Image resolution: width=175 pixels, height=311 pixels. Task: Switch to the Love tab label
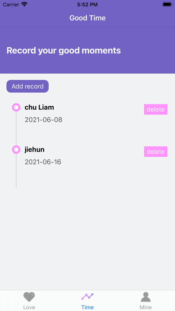(29, 307)
